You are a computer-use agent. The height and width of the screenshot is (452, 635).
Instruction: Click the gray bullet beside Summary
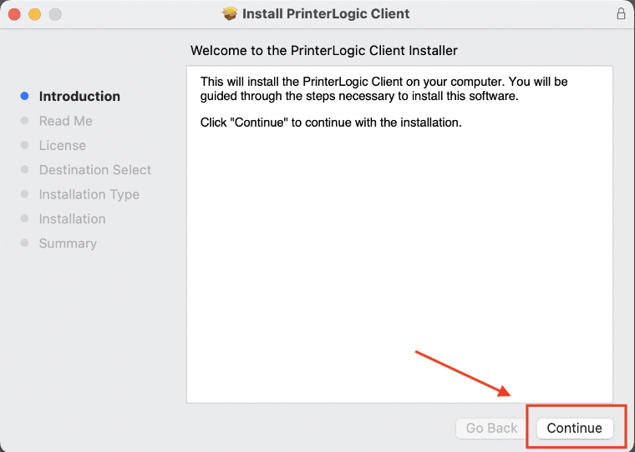pyautogui.click(x=25, y=244)
